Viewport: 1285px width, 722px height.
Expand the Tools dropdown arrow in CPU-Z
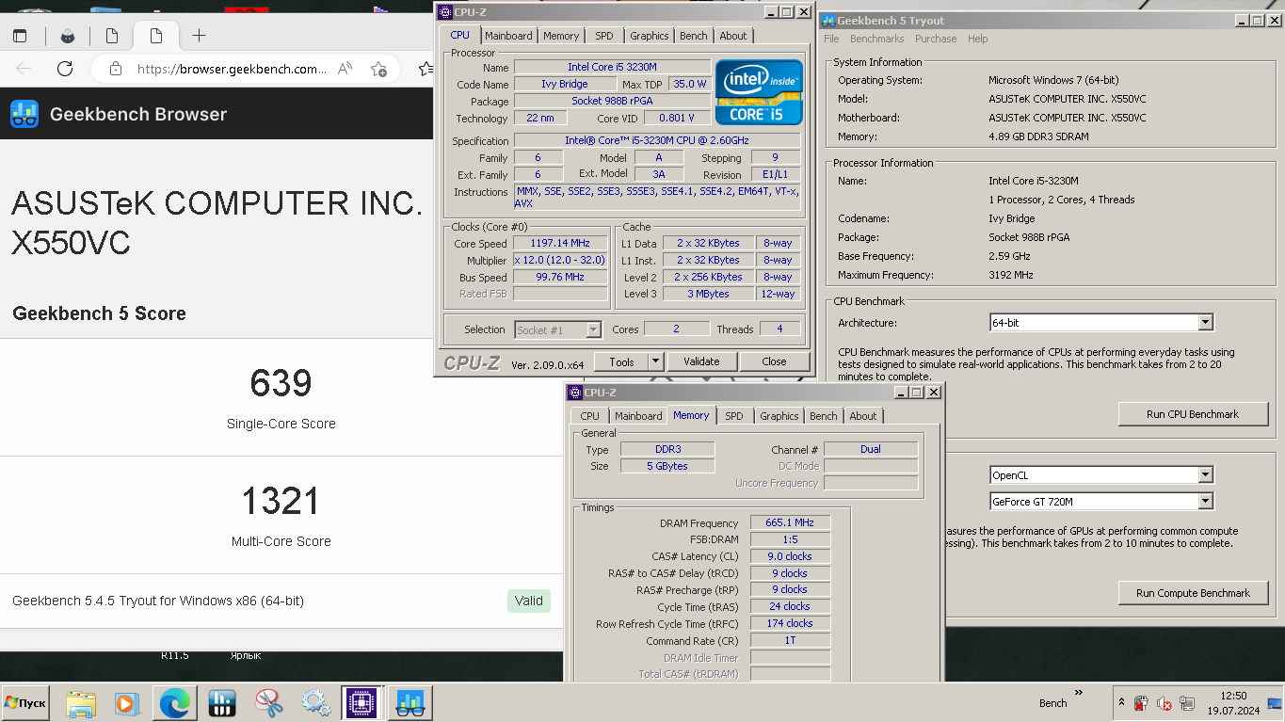point(656,361)
